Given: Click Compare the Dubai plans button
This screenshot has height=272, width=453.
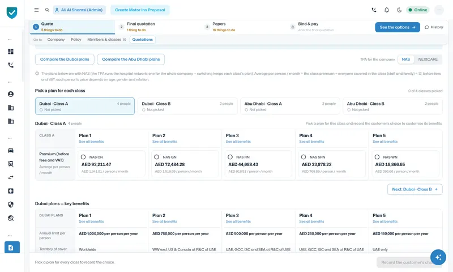Looking at the screenshot, I should click(65, 59).
